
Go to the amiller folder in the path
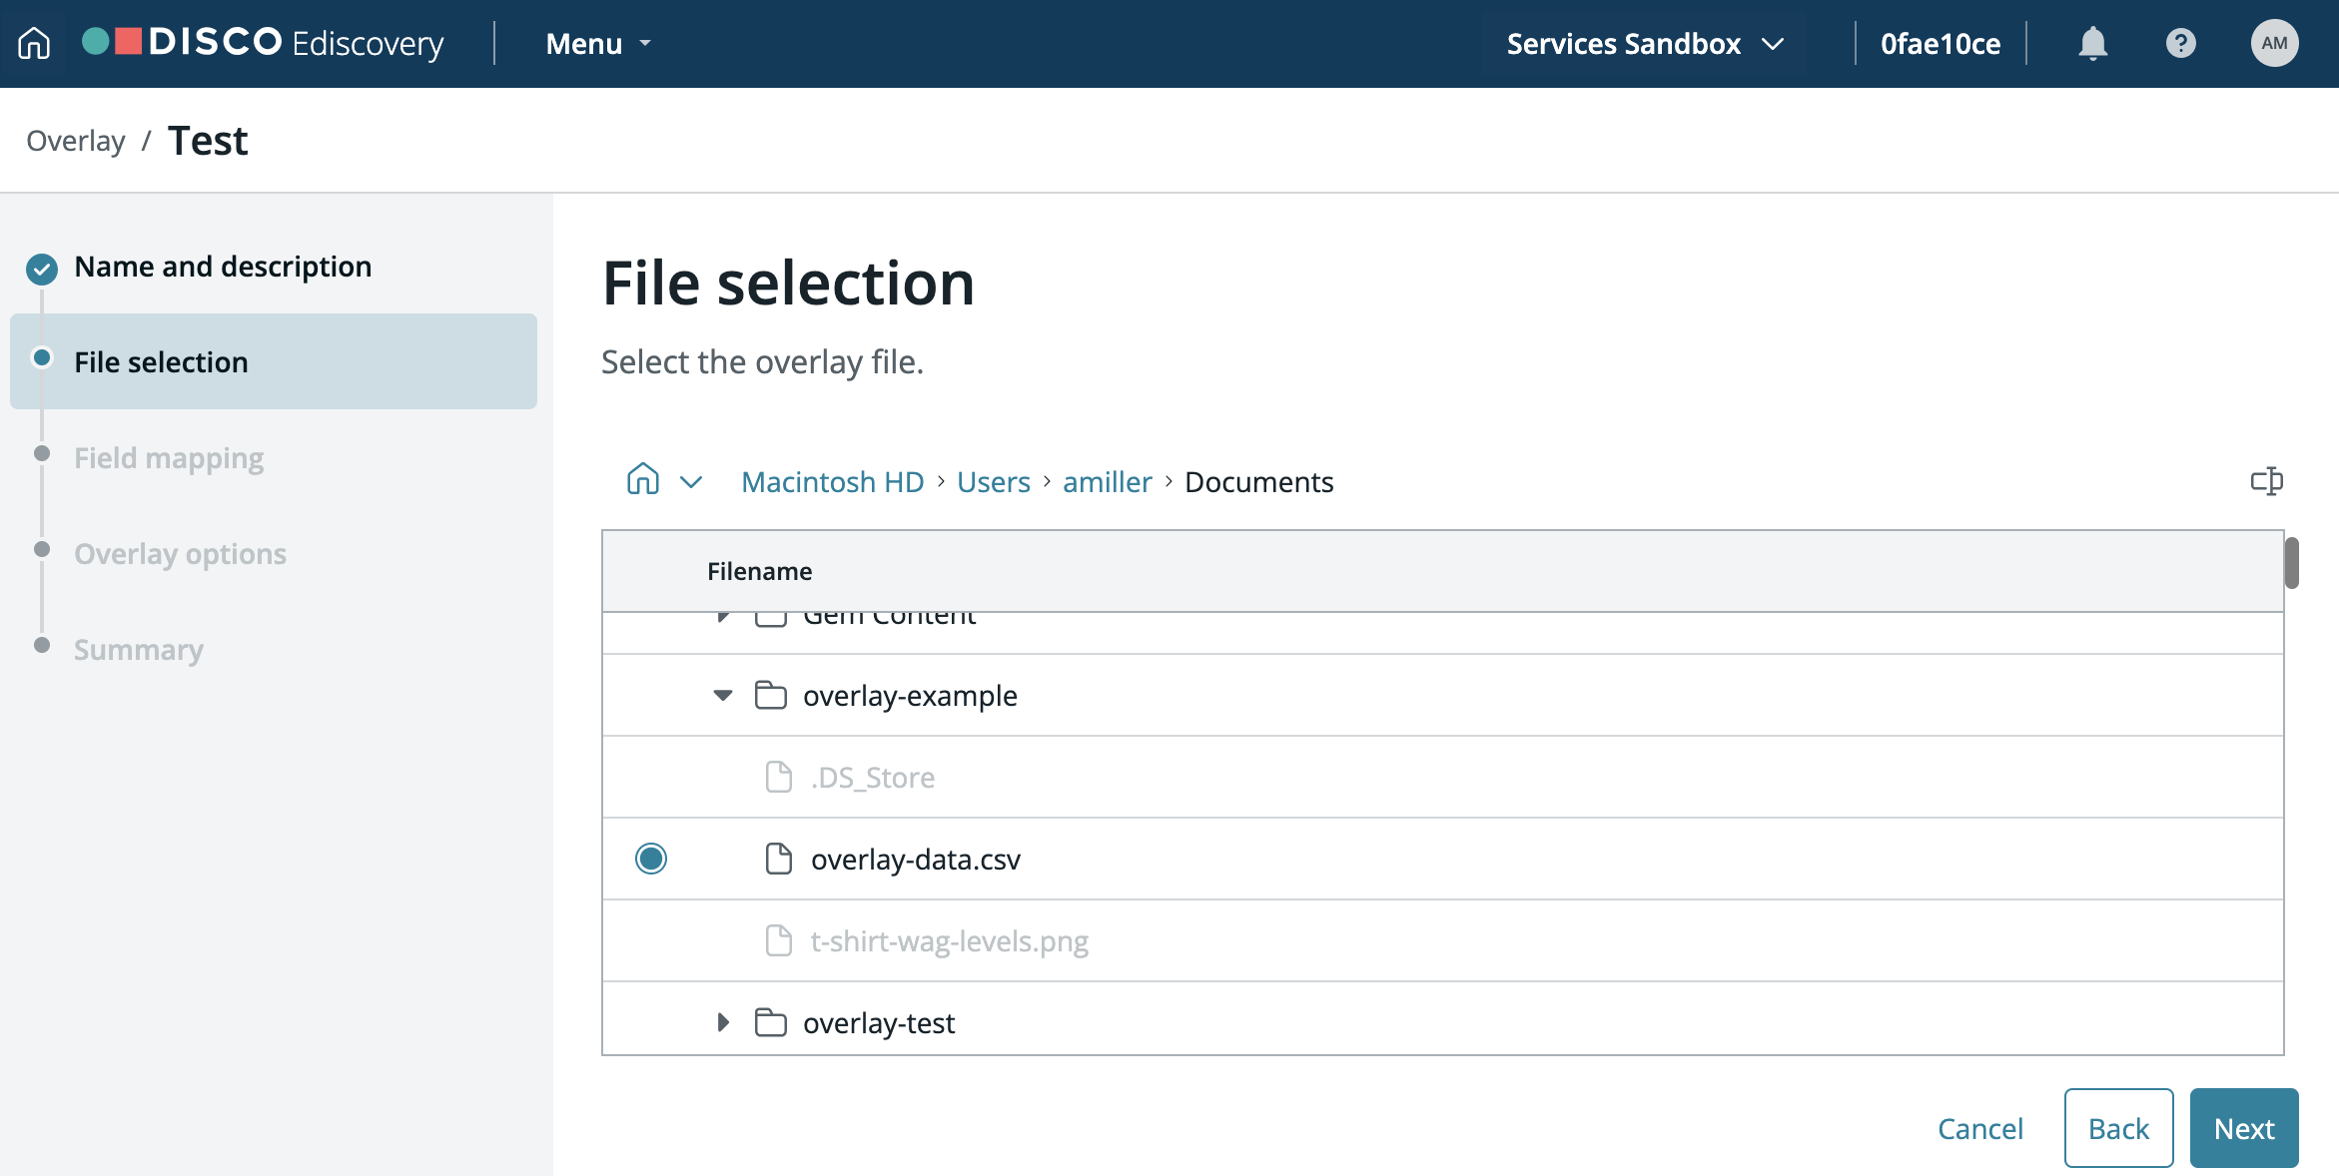click(x=1107, y=482)
